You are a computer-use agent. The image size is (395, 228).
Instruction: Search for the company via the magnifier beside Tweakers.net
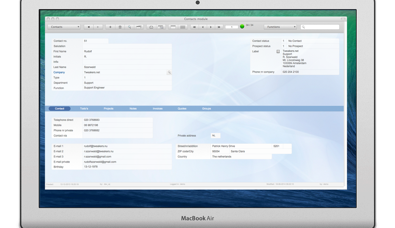coord(168,72)
